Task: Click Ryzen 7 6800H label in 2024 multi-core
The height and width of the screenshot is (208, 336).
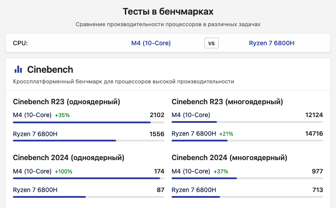Action: point(194,190)
